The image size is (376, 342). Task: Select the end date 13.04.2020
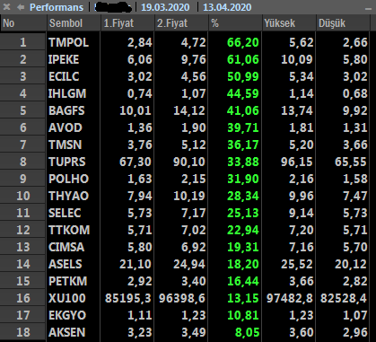tap(227, 7)
